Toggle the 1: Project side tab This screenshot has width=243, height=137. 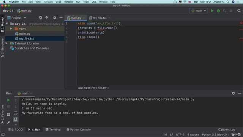[3, 24]
